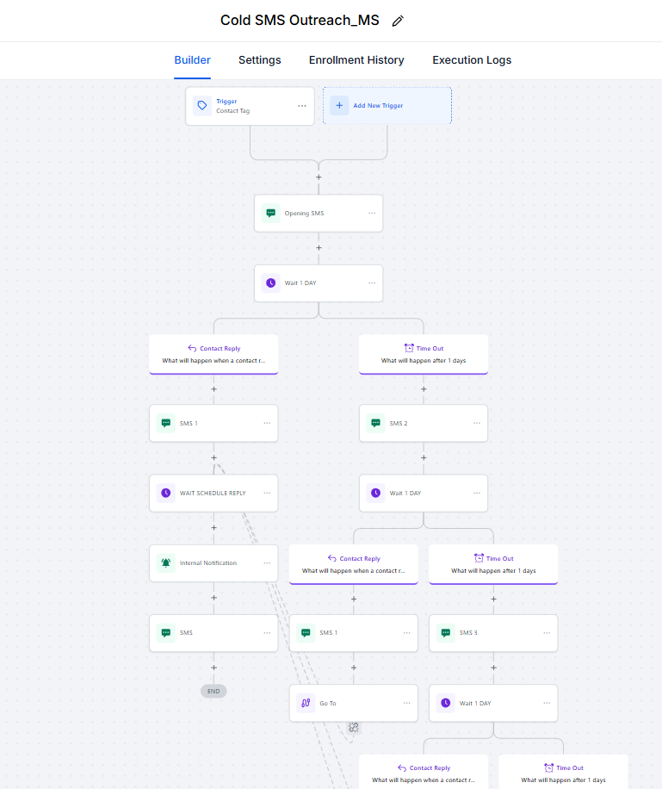Open the Opening SMS options menu

pyautogui.click(x=372, y=213)
